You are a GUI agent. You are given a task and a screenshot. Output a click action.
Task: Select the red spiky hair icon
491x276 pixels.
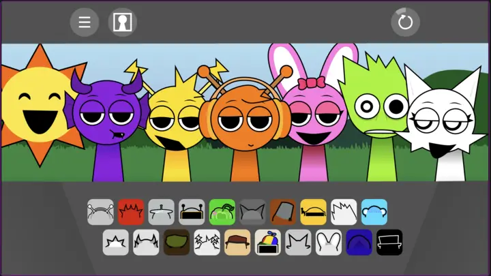pos(131,212)
